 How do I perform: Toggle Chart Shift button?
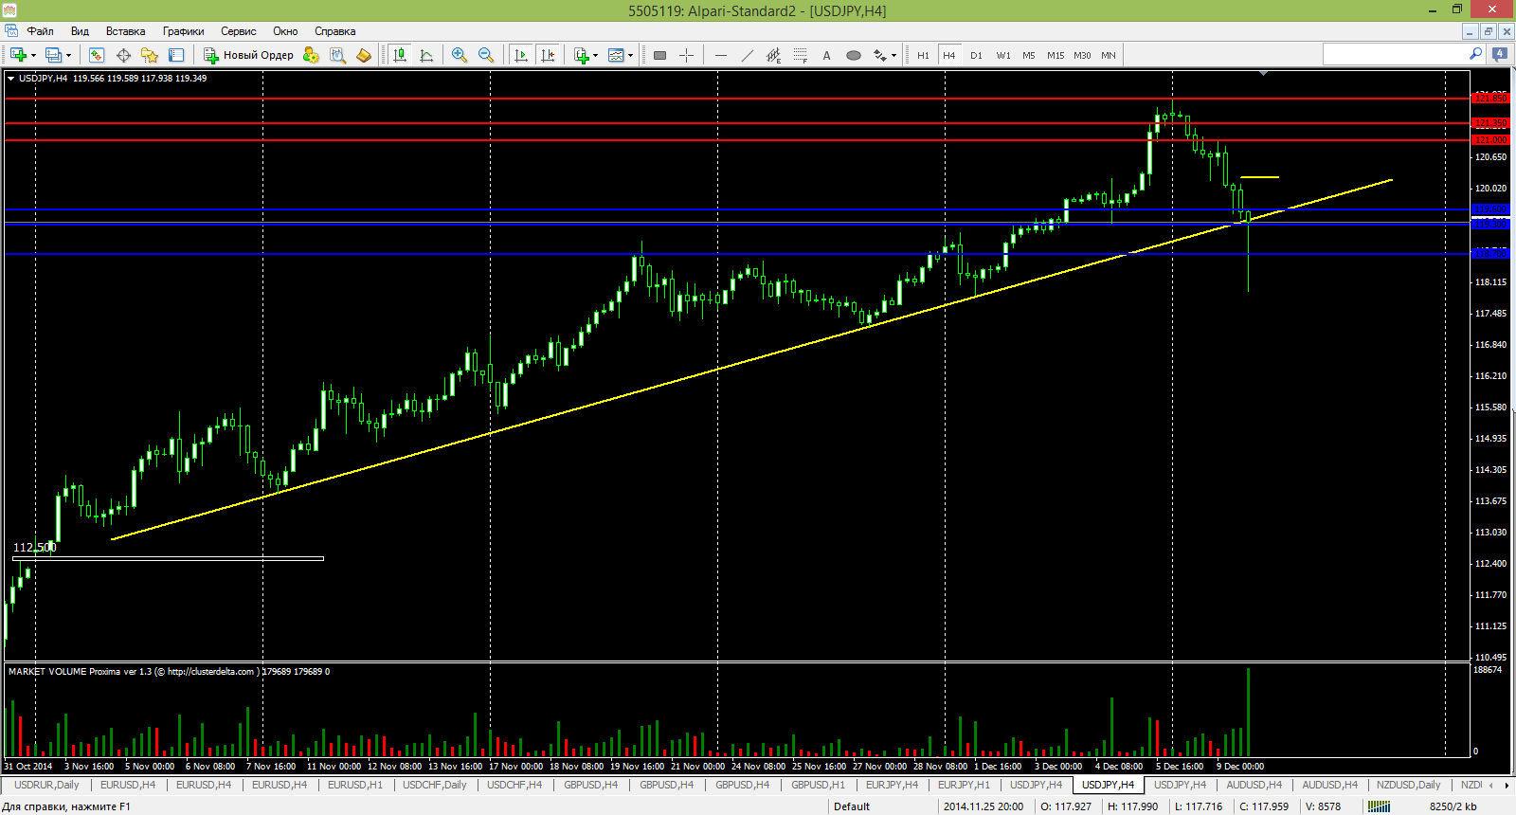(547, 55)
